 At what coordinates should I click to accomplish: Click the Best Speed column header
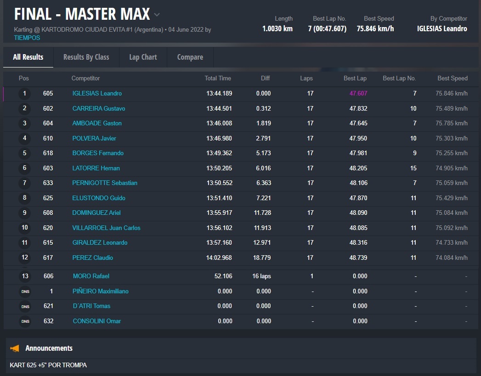click(452, 79)
